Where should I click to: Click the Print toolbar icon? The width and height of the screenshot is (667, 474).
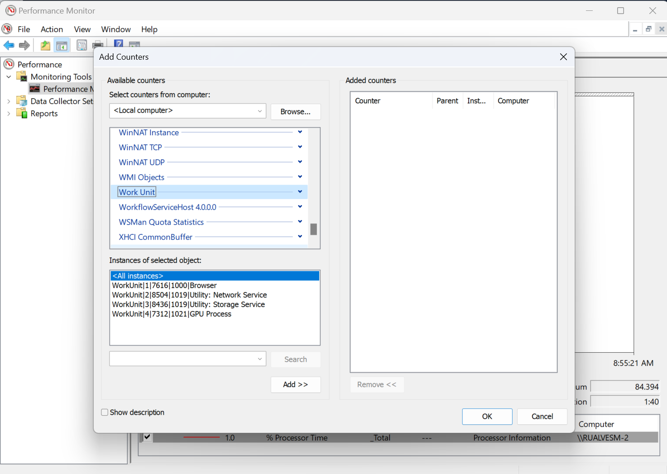(98, 45)
